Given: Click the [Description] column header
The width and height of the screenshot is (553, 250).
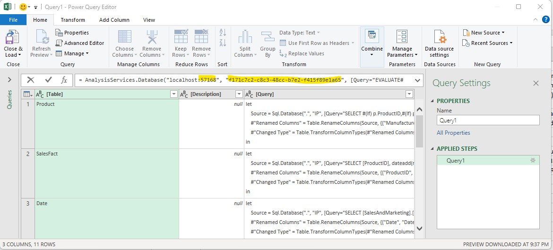Looking at the screenshot, I should tap(211, 94).
